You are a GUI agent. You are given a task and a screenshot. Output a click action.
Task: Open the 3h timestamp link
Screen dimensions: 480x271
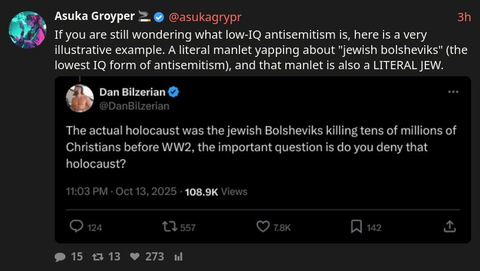coord(464,17)
